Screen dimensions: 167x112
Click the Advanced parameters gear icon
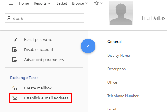(x=14, y=60)
